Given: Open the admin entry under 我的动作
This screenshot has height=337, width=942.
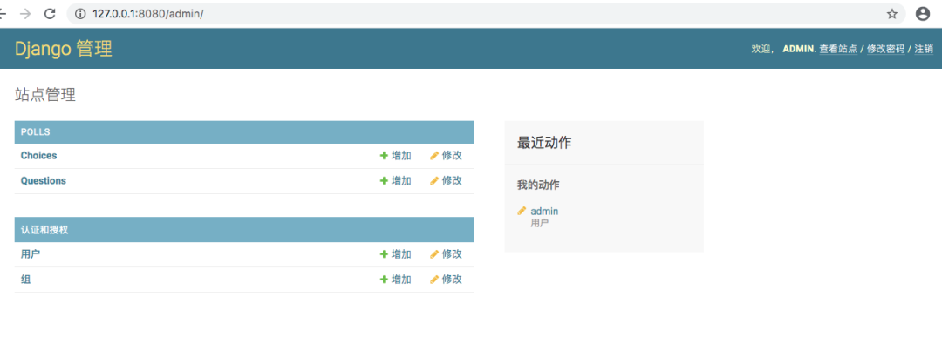Looking at the screenshot, I should click(544, 211).
